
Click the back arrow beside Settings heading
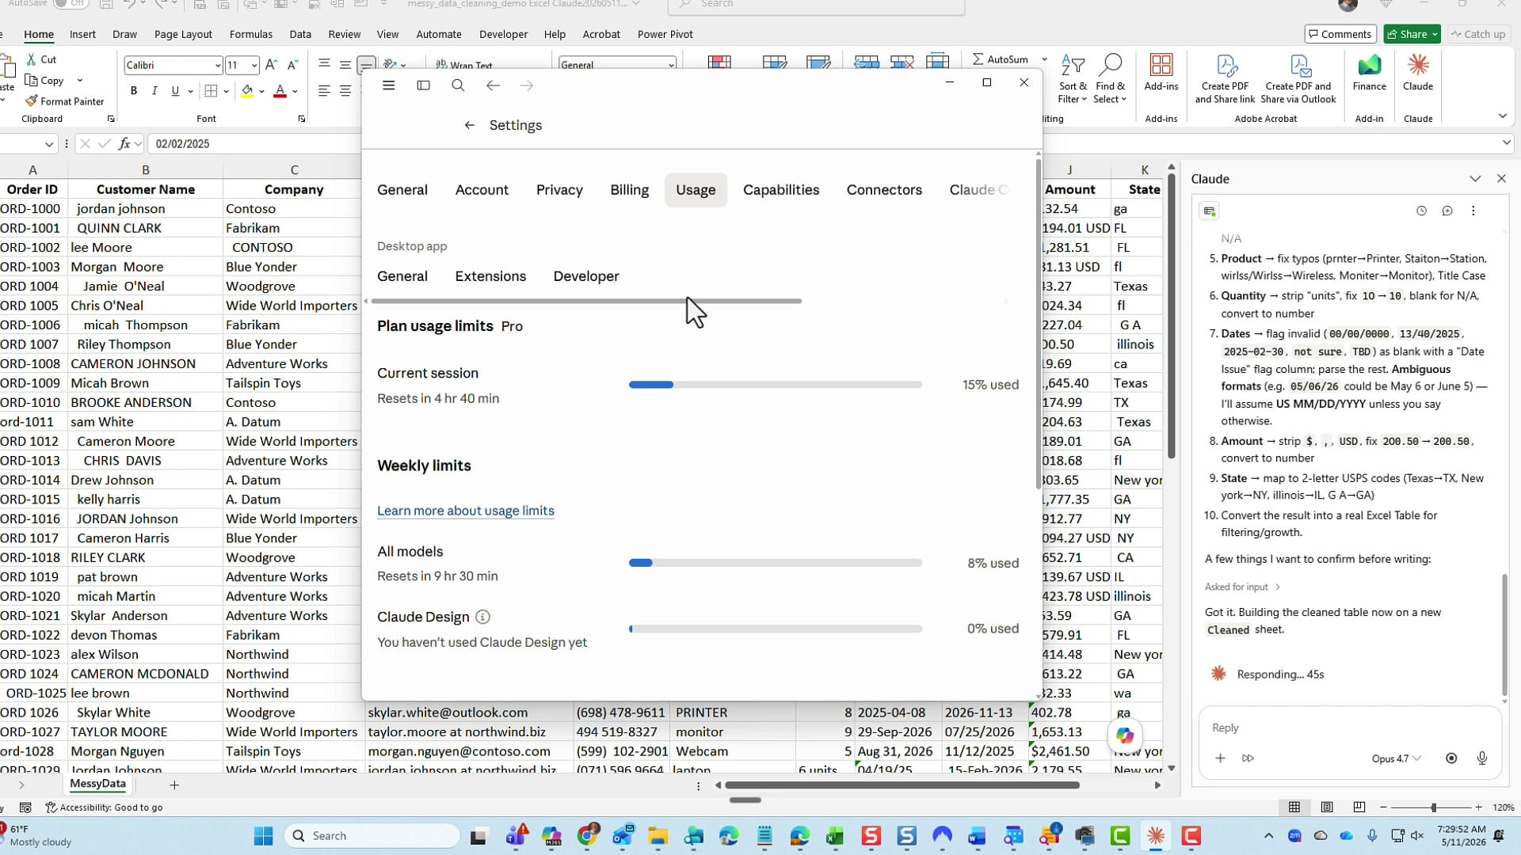470,125
